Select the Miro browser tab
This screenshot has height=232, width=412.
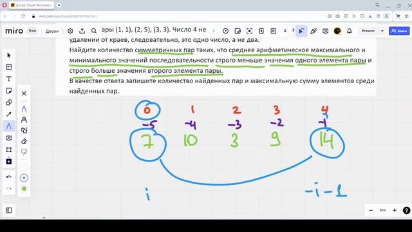click(x=32, y=5)
